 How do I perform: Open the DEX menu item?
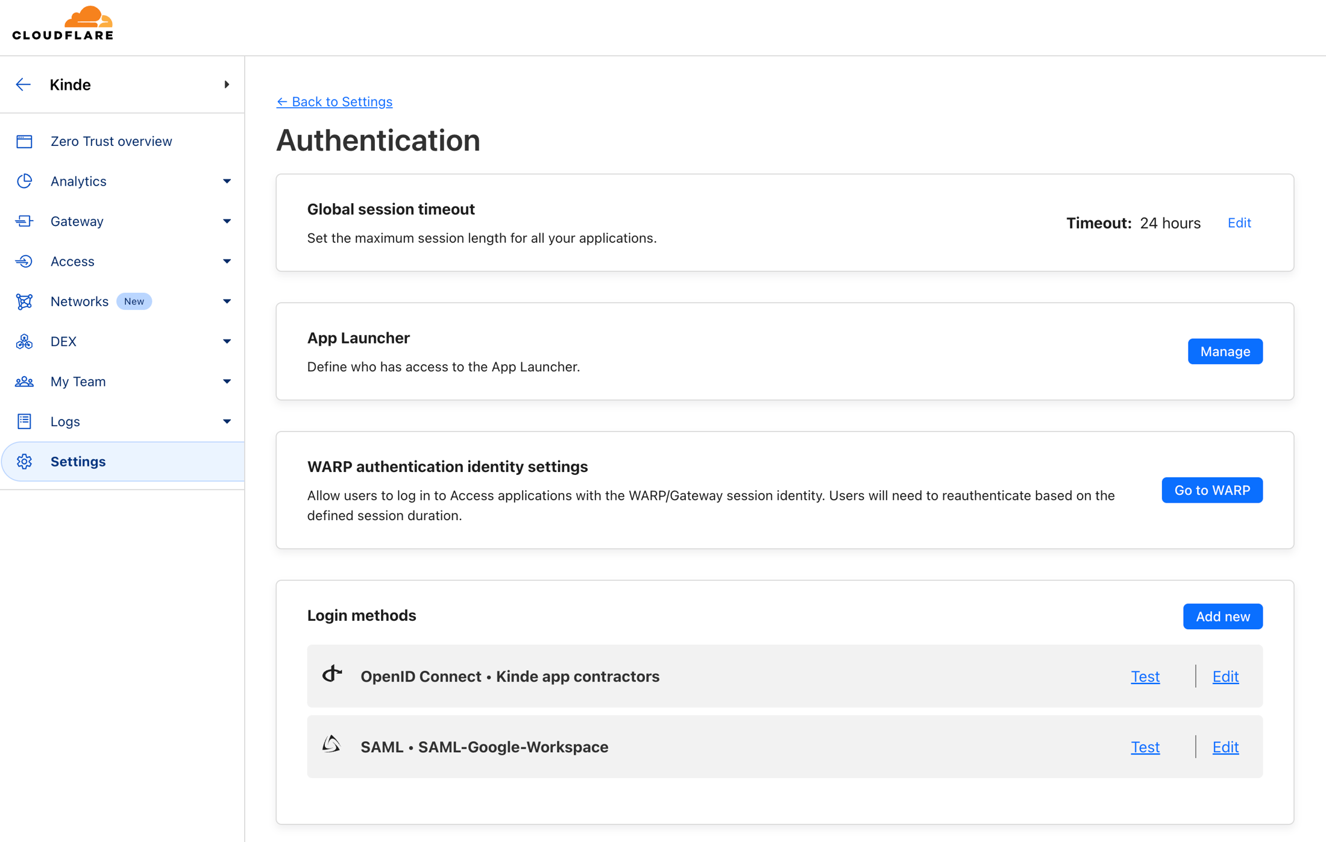(x=63, y=341)
